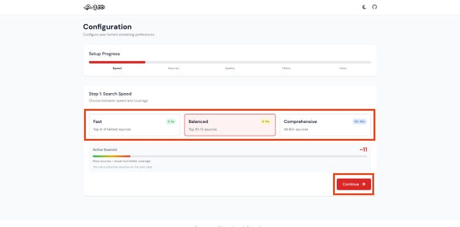
Task: Click 'Top 10–12 sources' description text
Action: coord(203,129)
